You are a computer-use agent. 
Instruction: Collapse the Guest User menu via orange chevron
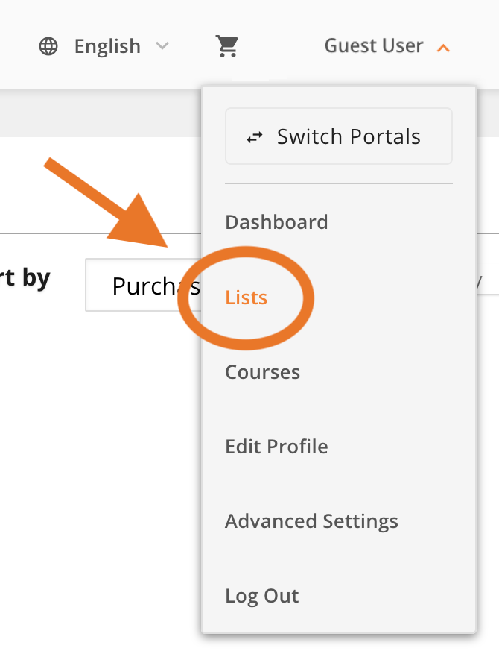(x=443, y=48)
